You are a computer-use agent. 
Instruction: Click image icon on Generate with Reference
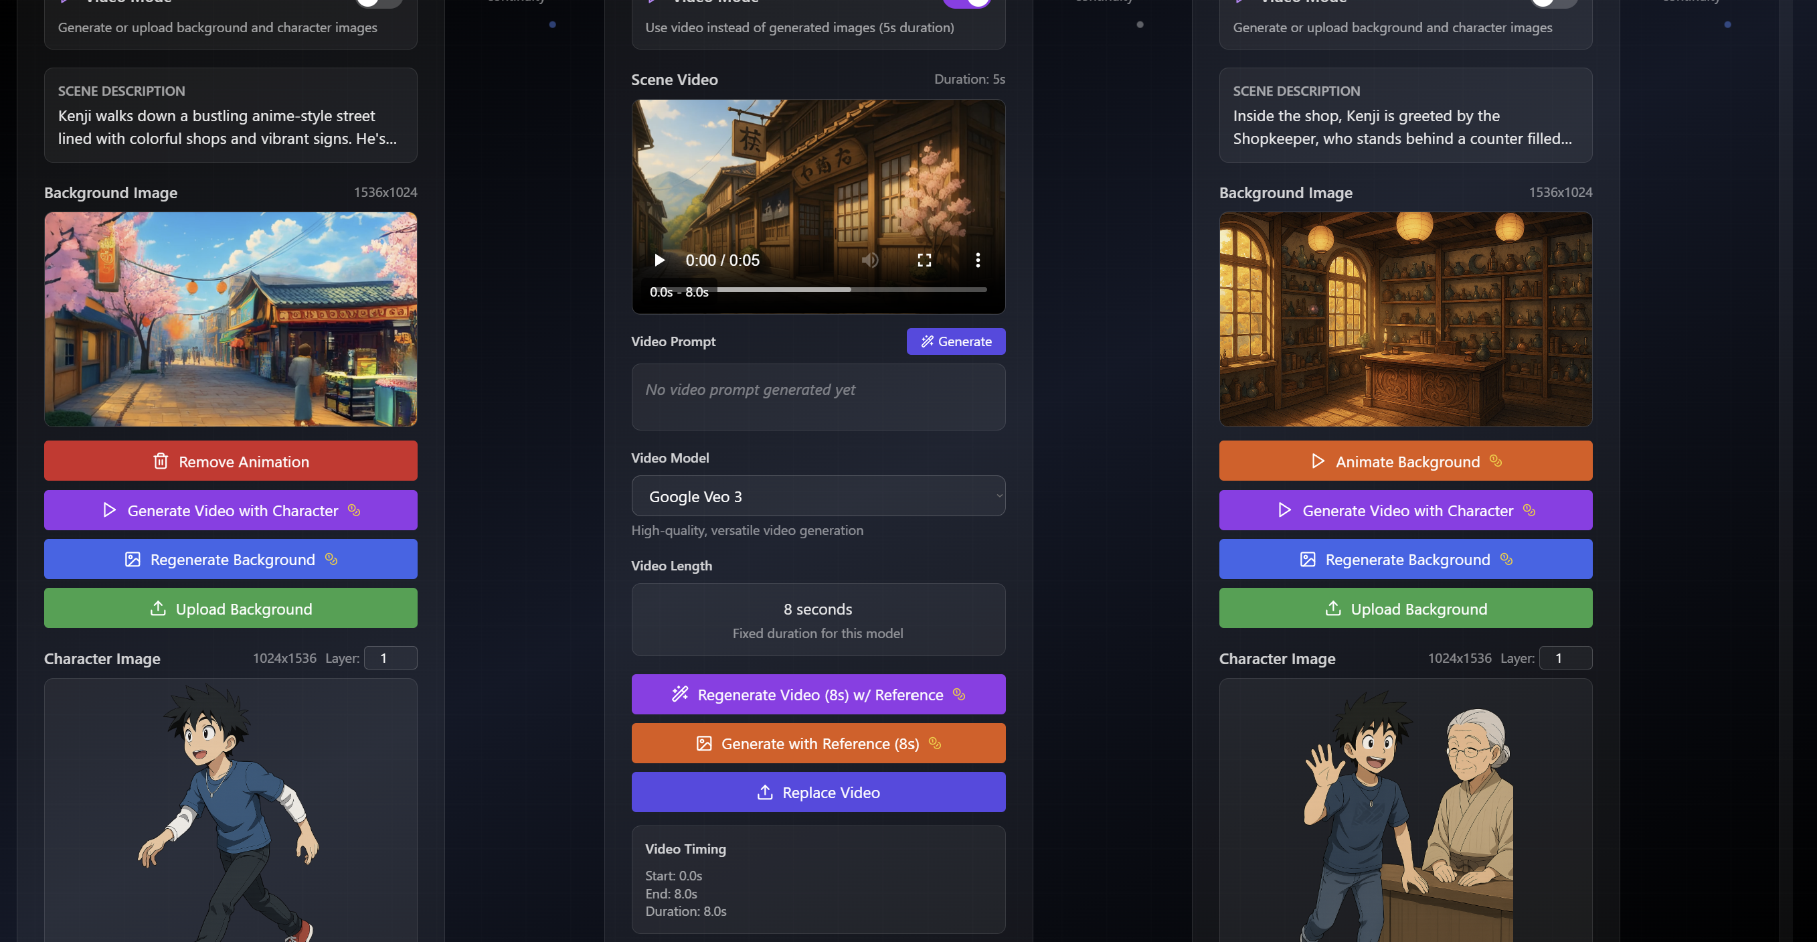(x=704, y=744)
